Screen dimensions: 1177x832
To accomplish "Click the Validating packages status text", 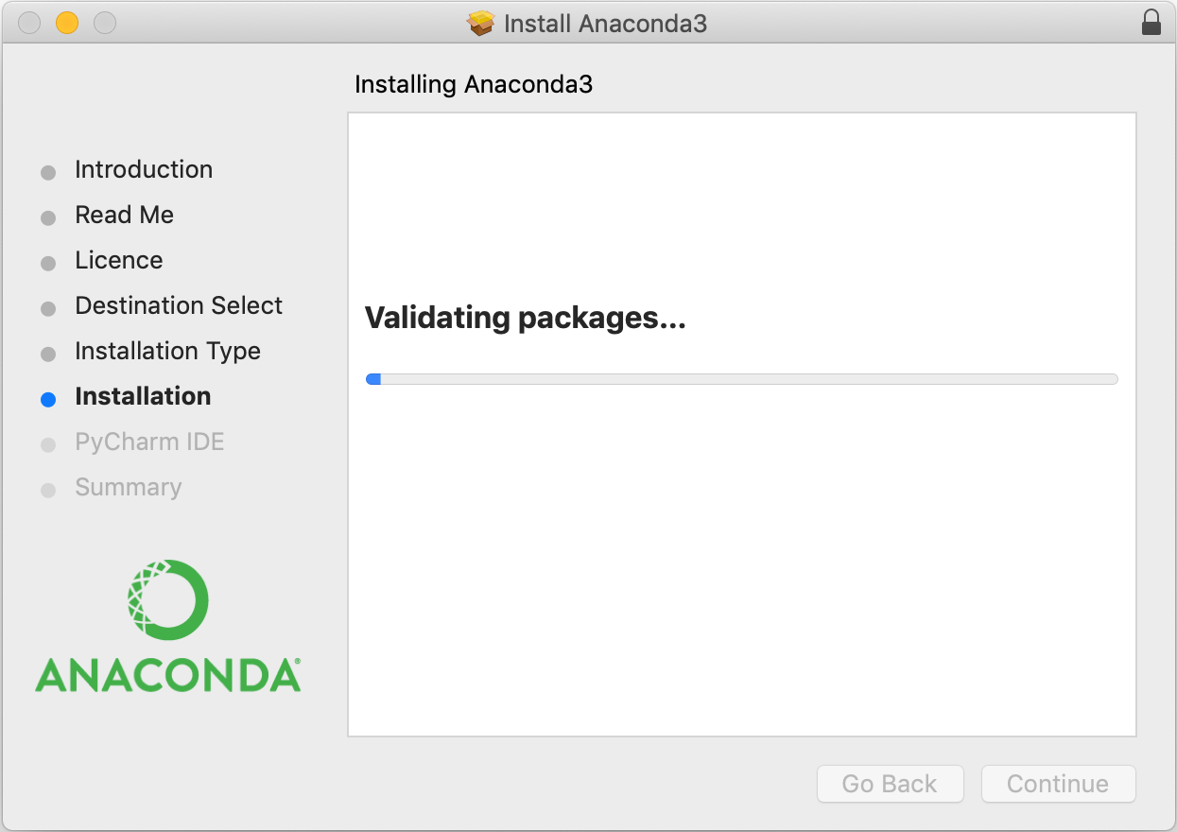I will point(525,318).
